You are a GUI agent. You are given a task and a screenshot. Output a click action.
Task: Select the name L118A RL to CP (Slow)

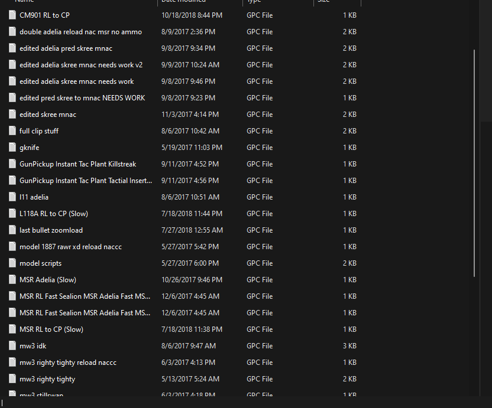point(54,214)
